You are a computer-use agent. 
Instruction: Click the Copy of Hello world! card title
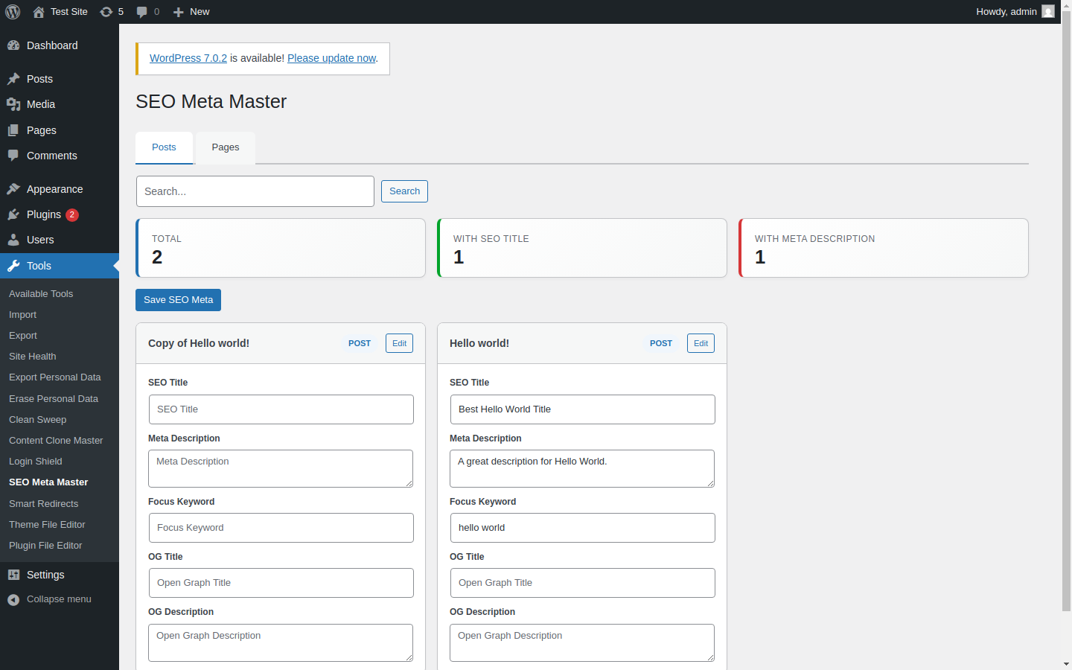pos(199,343)
